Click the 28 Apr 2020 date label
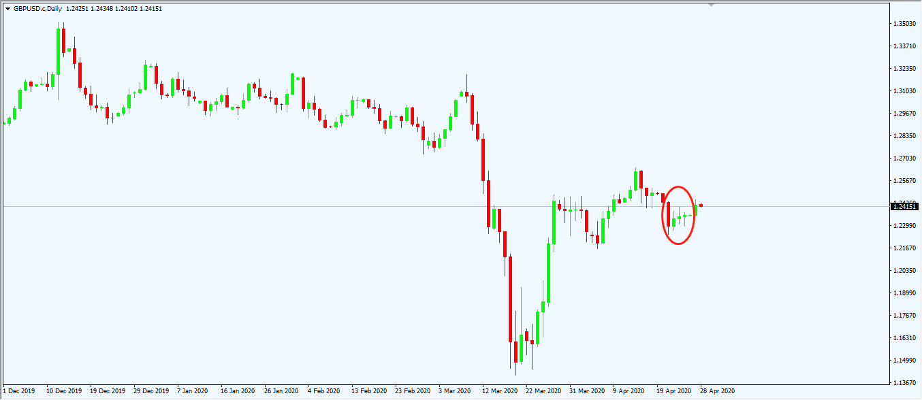This screenshot has width=922, height=400. tap(717, 391)
